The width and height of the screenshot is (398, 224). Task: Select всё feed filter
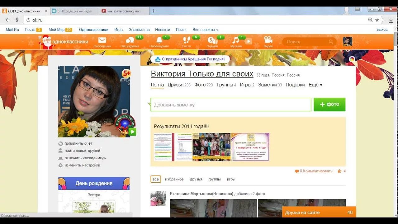point(156,179)
